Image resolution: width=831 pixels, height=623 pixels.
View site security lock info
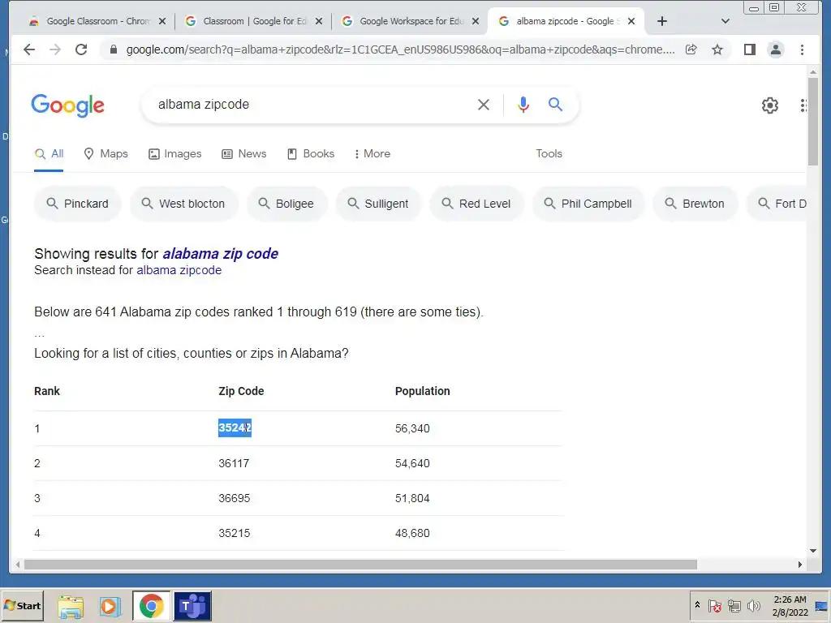click(x=113, y=49)
